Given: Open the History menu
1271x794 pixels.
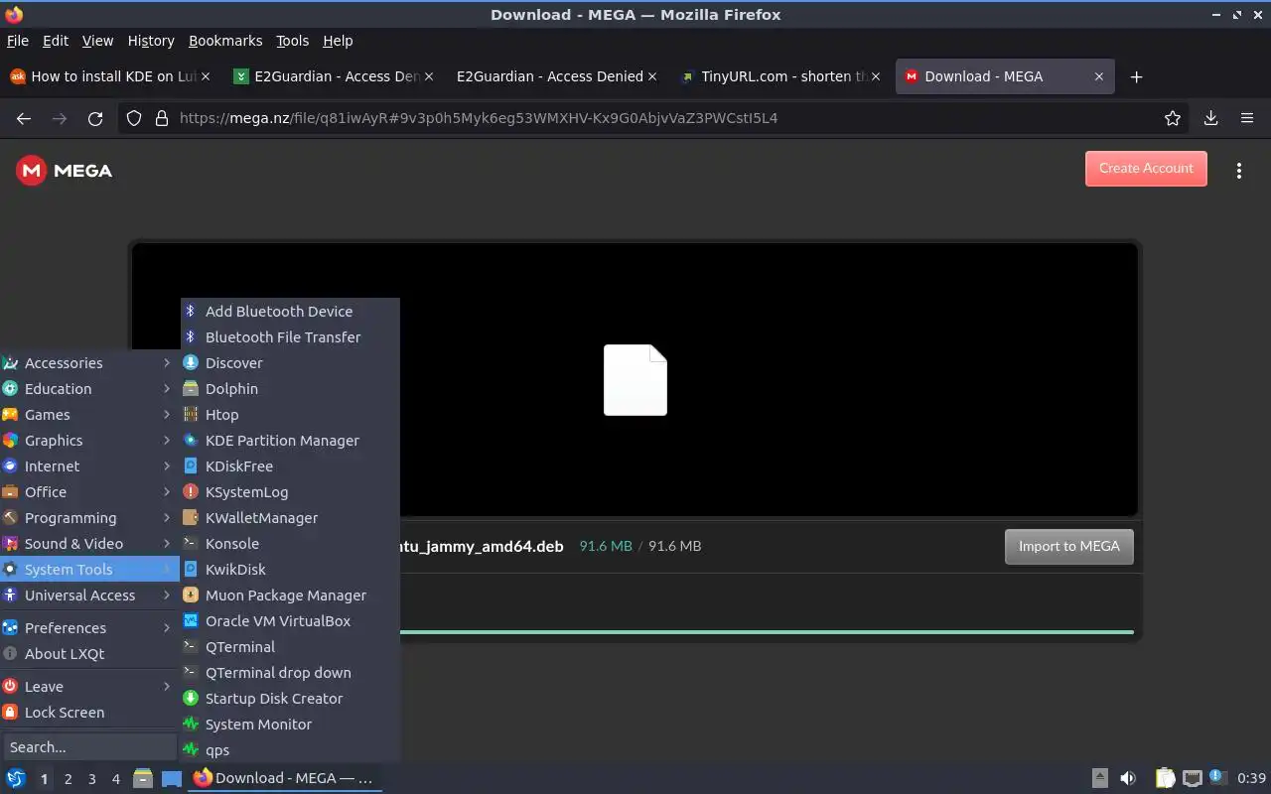Looking at the screenshot, I should pos(151,41).
